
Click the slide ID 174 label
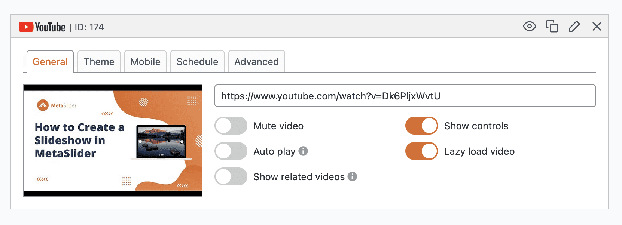pyautogui.click(x=89, y=27)
